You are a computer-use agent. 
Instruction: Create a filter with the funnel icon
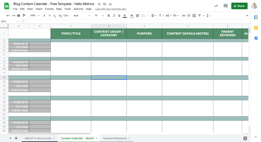point(199,16)
